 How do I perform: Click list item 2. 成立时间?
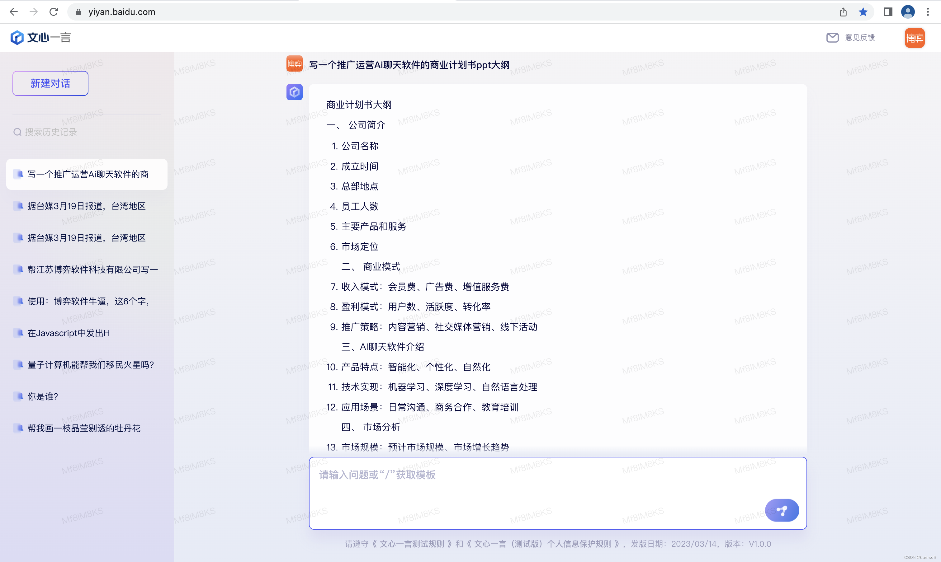(x=354, y=166)
